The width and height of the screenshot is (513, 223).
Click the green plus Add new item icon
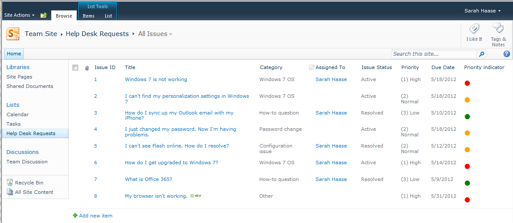point(75,216)
